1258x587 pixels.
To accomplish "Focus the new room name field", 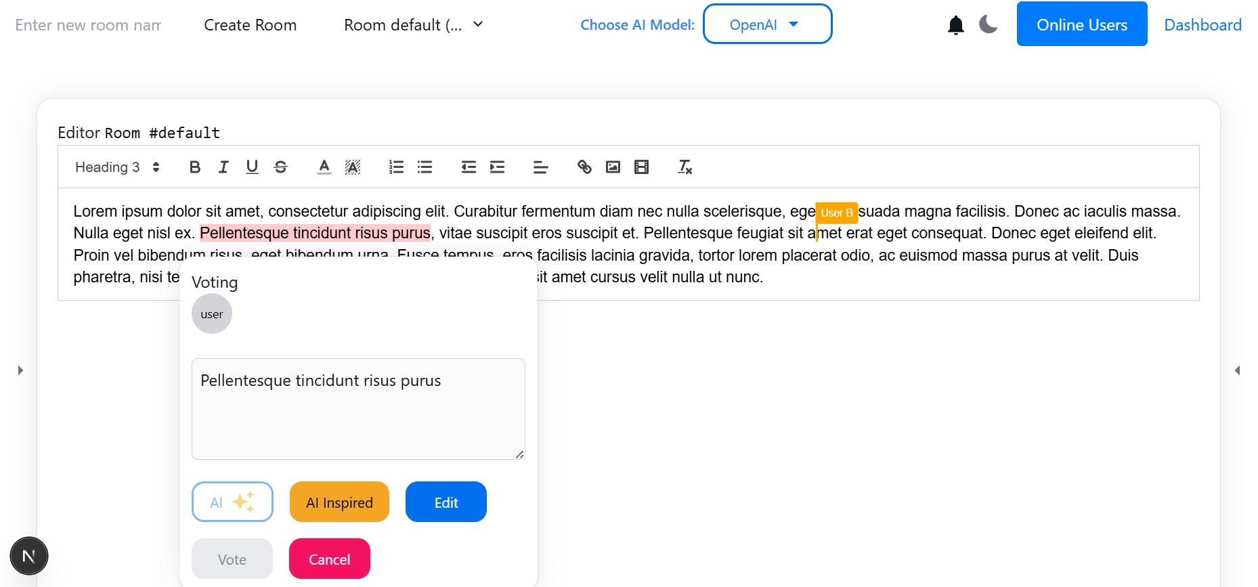I will tap(88, 25).
